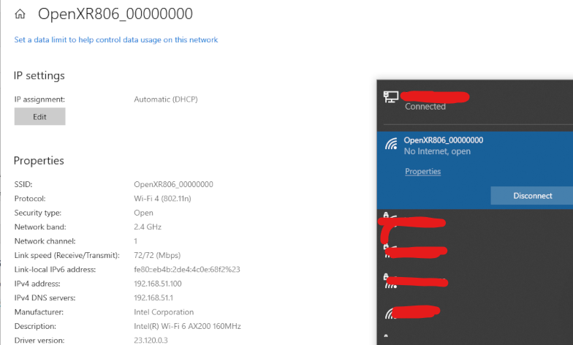573x345 pixels.
Task: Select the link-local IPv6 address value
Action: click(187, 270)
